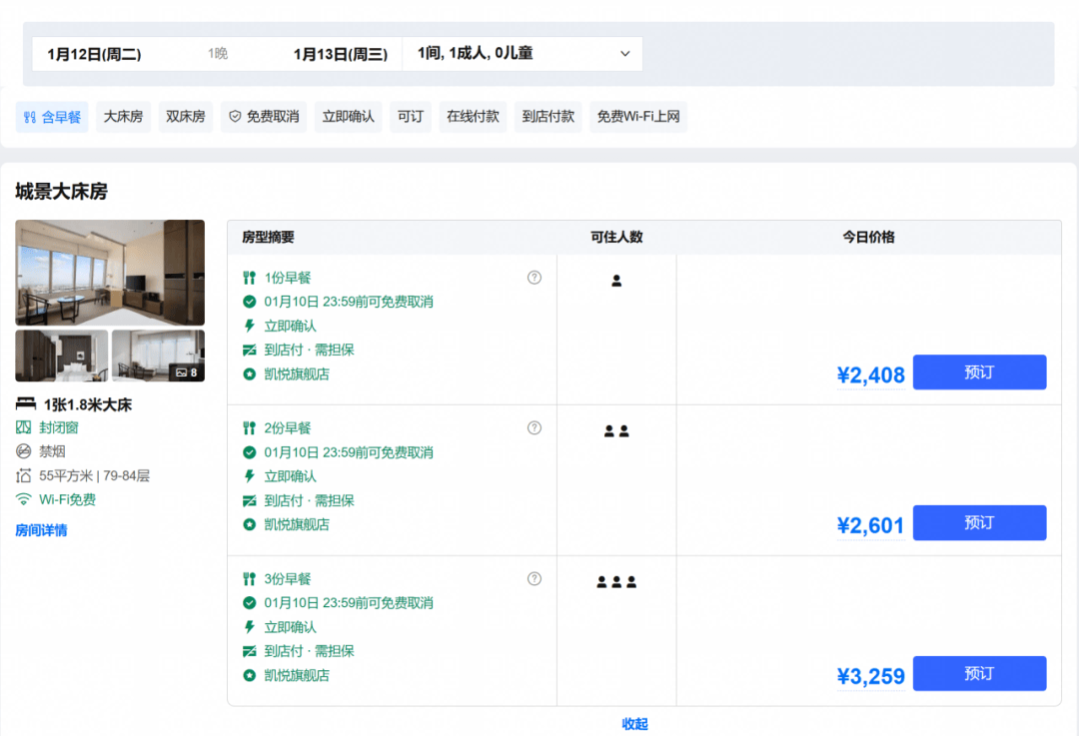Open the rooms and guests dropdown
The image size is (1079, 736).
coord(523,54)
